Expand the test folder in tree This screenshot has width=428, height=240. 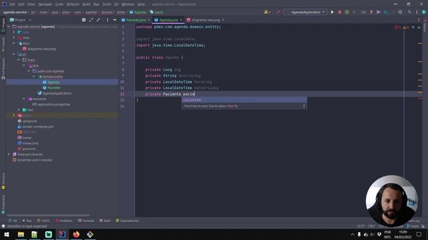click(19, 110)
